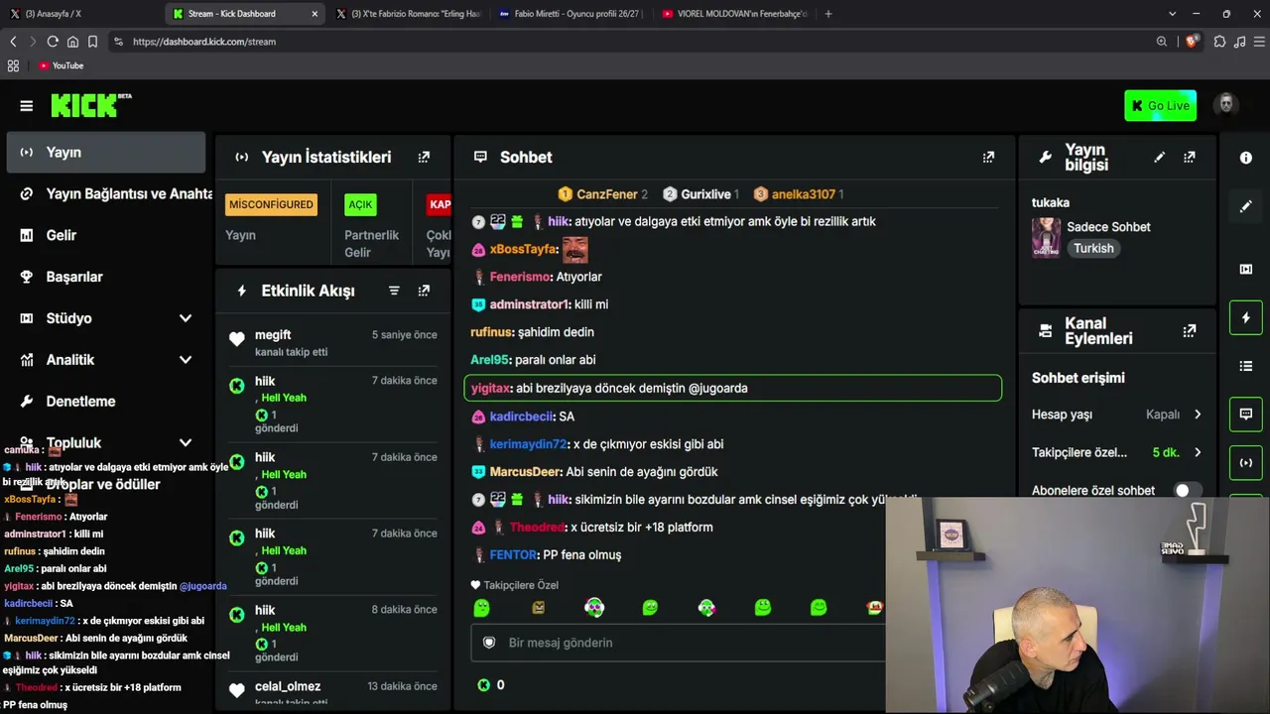Pop out the Etkinlik Akışı panel

point(424,291)
